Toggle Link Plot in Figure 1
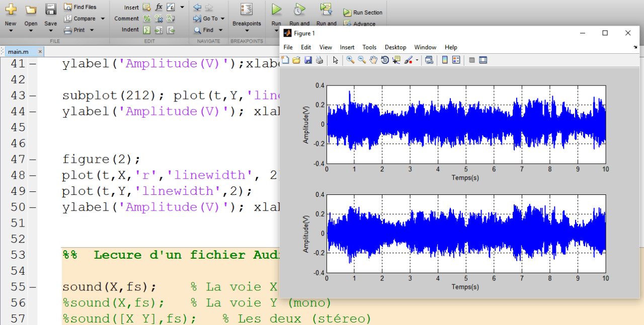Screen dimensions: 644x325 coord(429,60)
